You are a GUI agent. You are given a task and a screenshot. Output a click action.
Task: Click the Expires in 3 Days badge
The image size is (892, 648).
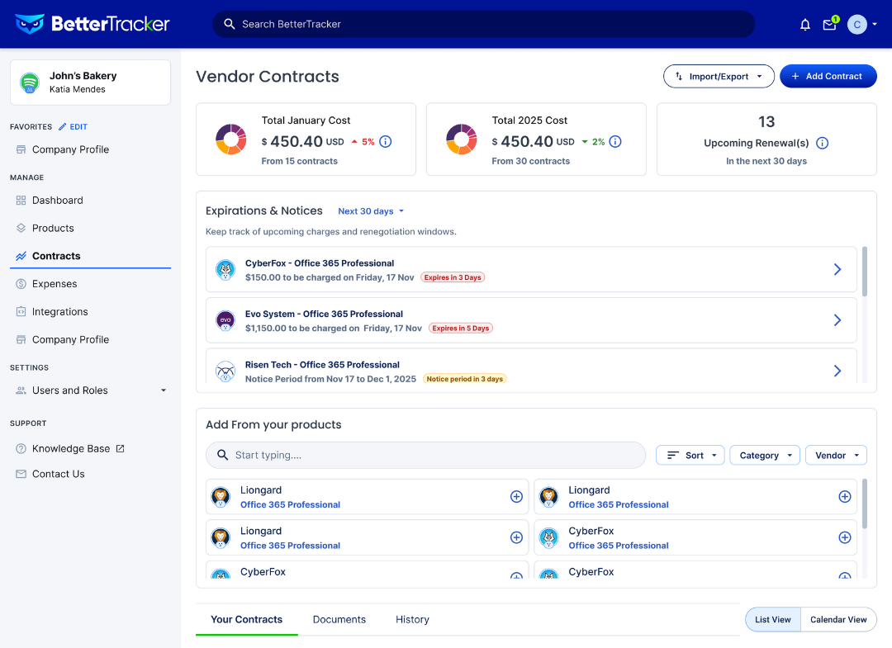click(x=453, y=277)
